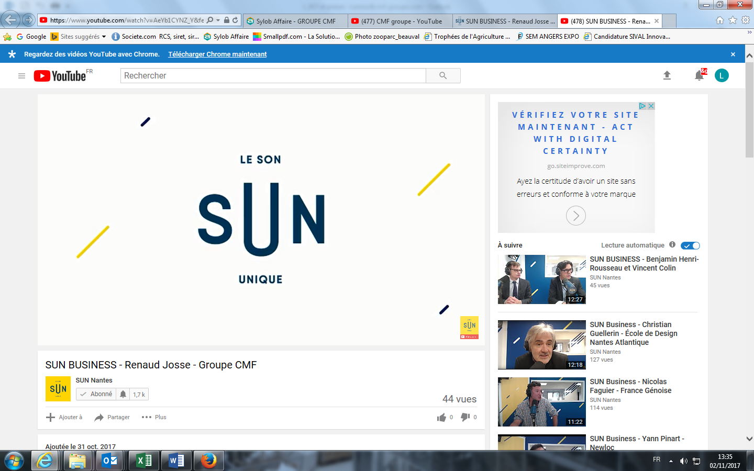Click the browser URL address field
Screen dimensions: 754x471
coord(126,20)
